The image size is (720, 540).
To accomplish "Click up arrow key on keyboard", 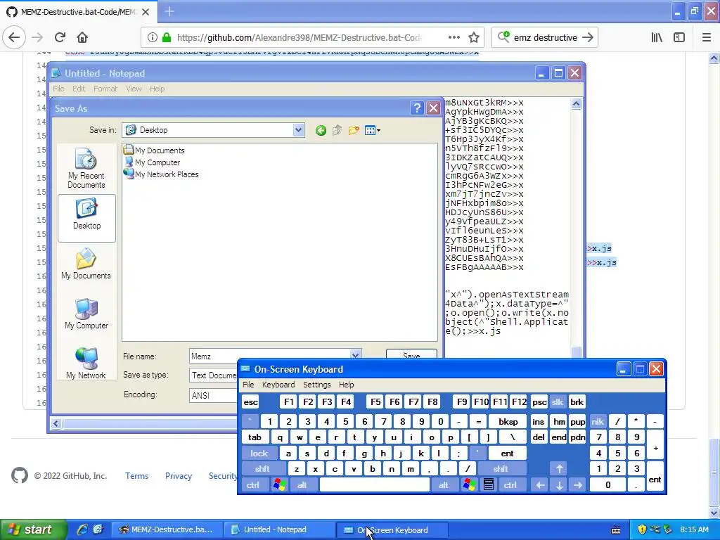I will coord(559,469).
